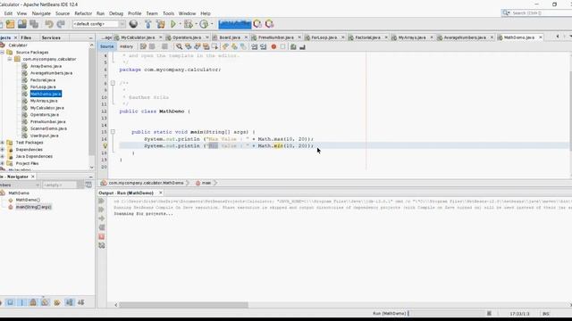Open Profile Project dropdown arrow

212,24
